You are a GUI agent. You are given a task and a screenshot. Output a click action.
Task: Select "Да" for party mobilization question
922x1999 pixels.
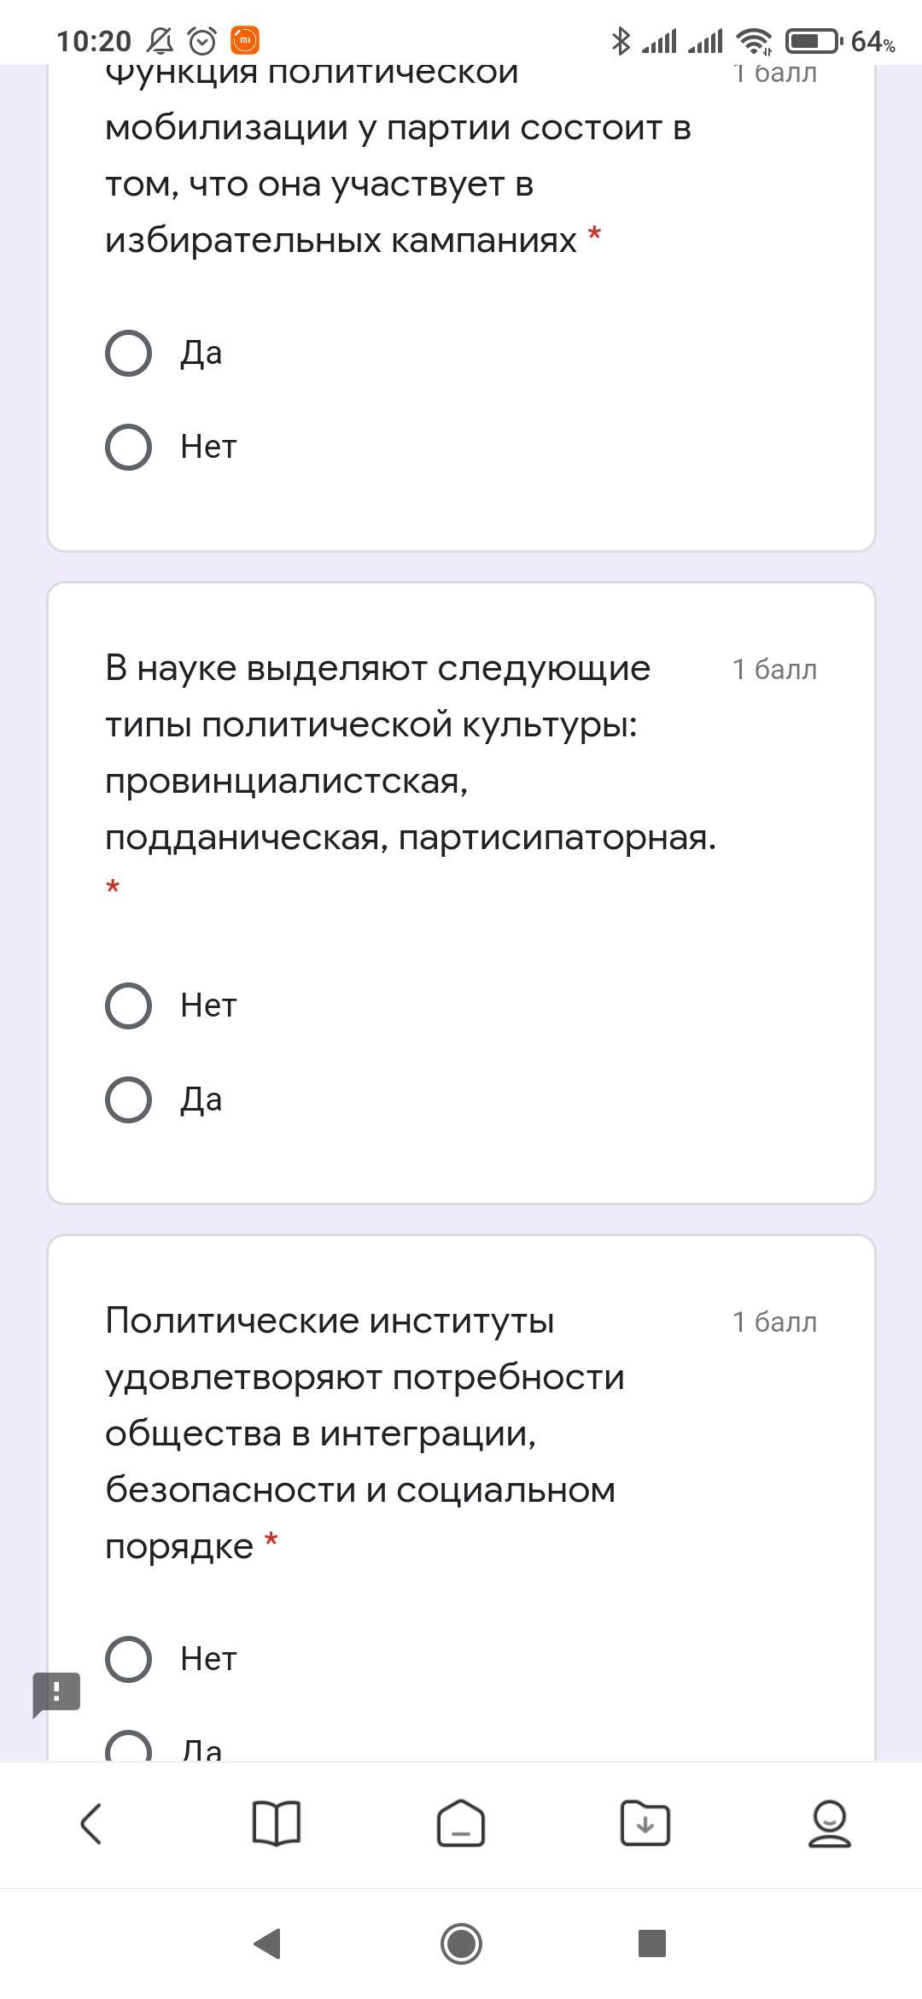129,353
